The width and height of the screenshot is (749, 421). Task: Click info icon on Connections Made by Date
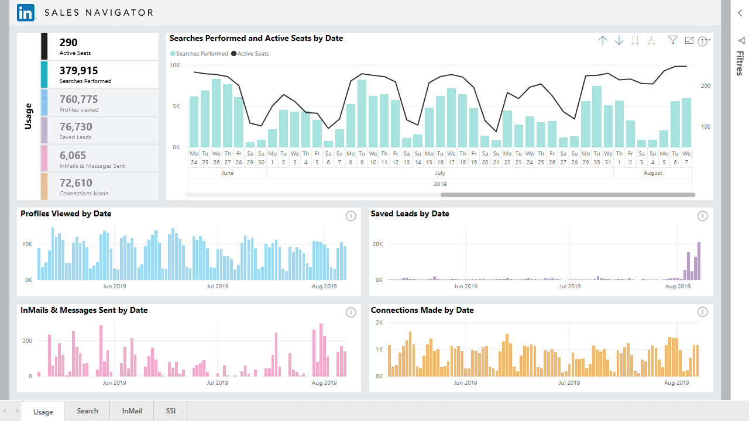click(703, 312)
